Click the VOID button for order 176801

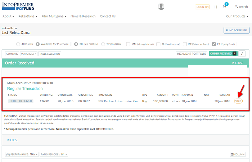tap(238, 101)
